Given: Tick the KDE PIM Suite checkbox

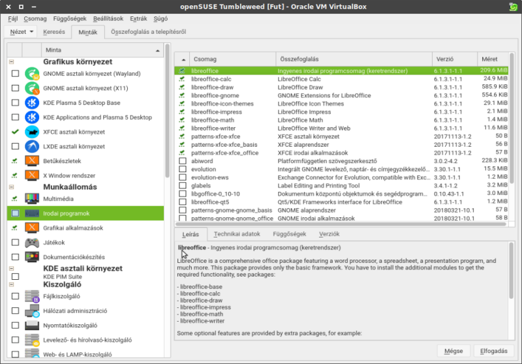Looking at the screenshot, I should pos(15,277).
